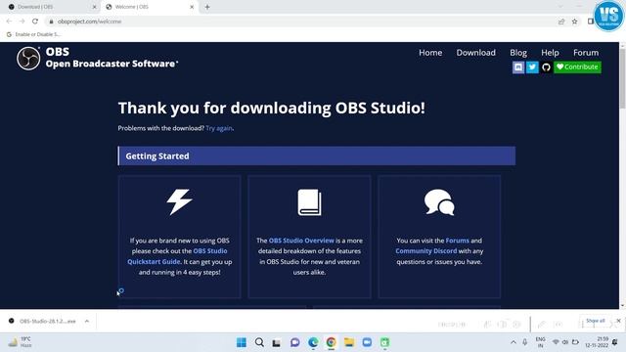Close the Download | OBS tab

coord(94,7)
